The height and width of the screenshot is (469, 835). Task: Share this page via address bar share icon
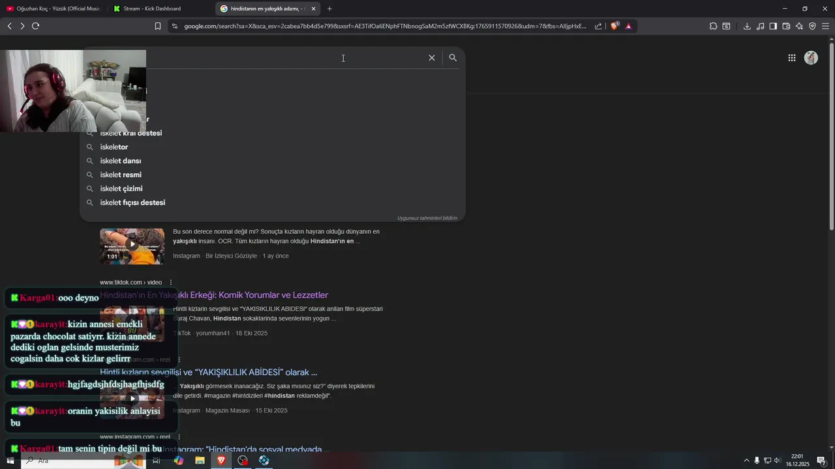pos(598,26)
